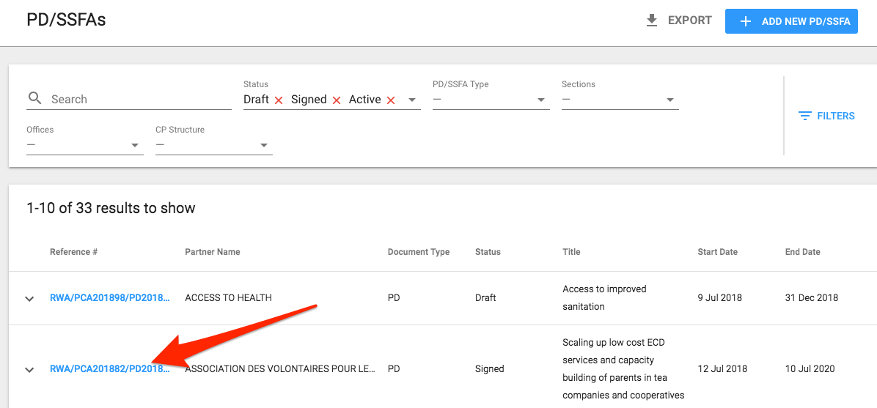Open the CP Structure dropdown
This screenshot has width=877, height=408.
click(x=214, y=145)
